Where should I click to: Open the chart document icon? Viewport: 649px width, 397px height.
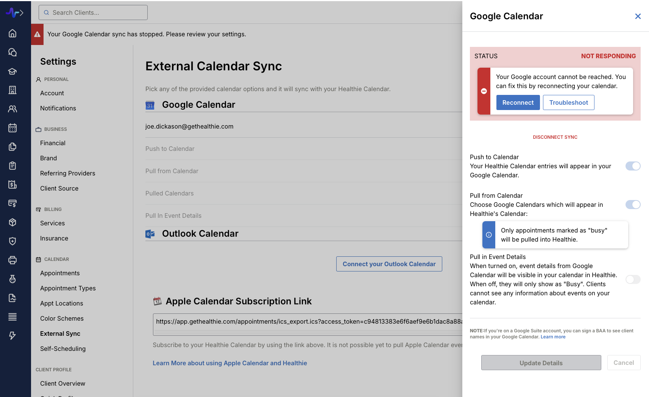coord(12,298)
